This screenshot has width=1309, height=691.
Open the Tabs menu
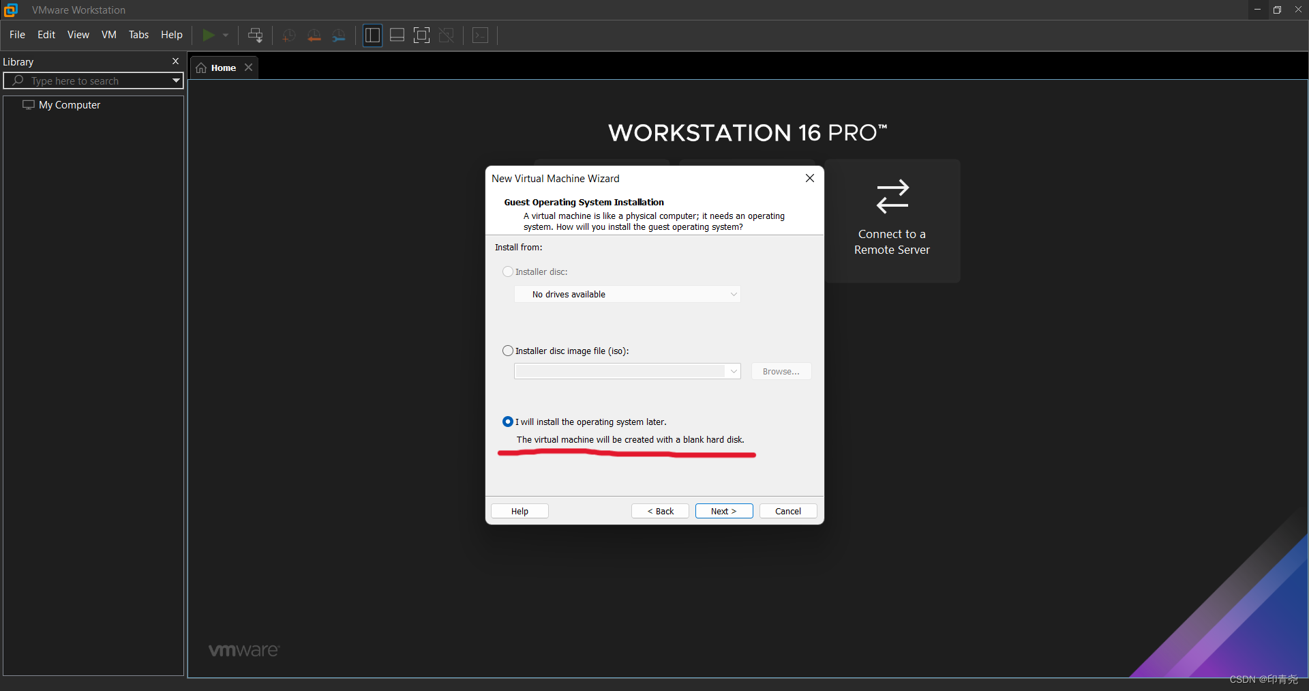(138, 35)
